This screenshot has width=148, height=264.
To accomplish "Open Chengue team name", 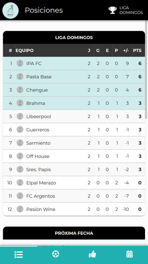I will coord(37,90).
